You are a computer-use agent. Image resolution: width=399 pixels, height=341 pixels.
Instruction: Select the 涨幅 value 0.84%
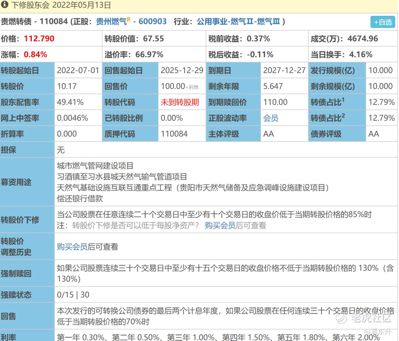[35, 54]
